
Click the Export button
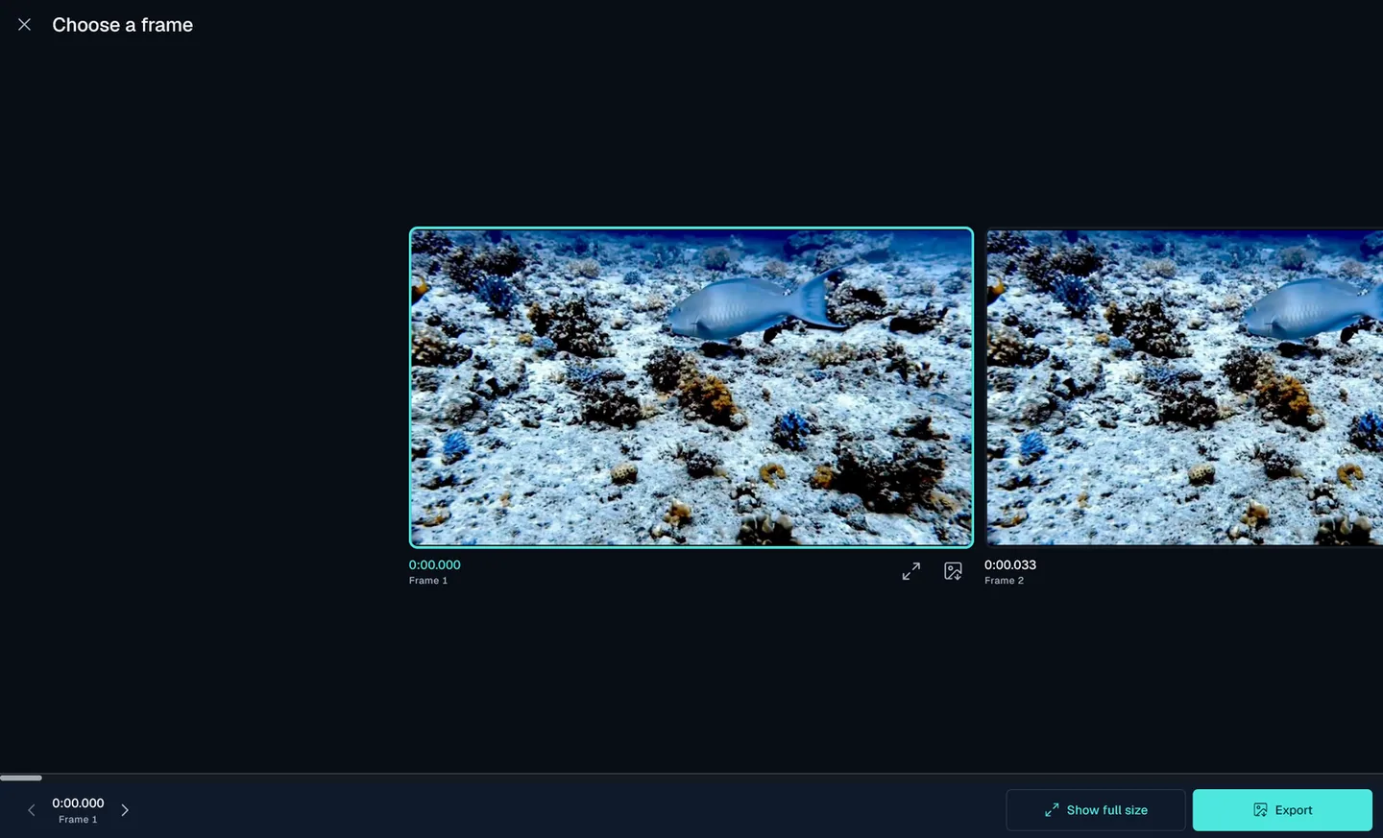pyautogui.click(x=1282, y=810)
